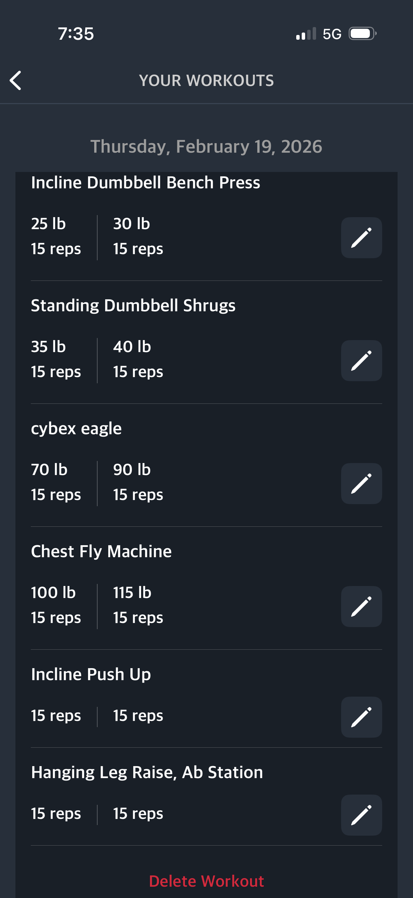Edit the Chest Fly Machine entry
This screenshot has width=413, height=898.
361,607
